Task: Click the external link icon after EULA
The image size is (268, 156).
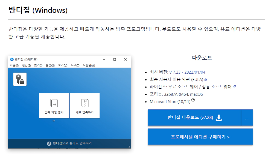Action: (206, 79)
